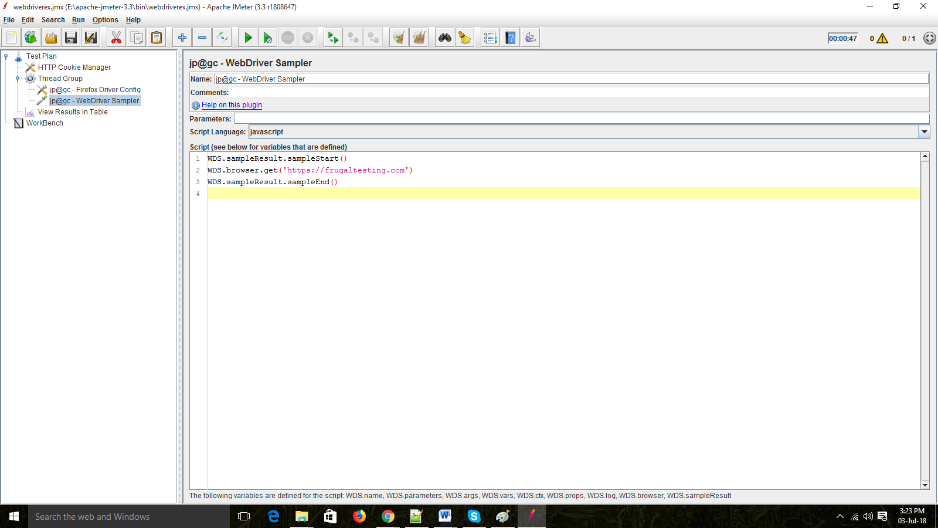This screenshot has width=938, height=528.
Task: Click the warning triangle error log toggle
Action: point(882,39)
